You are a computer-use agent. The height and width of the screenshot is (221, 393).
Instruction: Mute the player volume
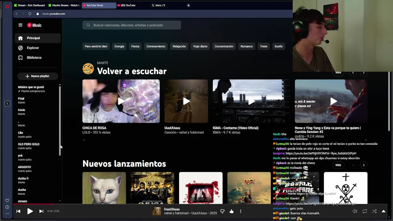[x=355, y=211]
